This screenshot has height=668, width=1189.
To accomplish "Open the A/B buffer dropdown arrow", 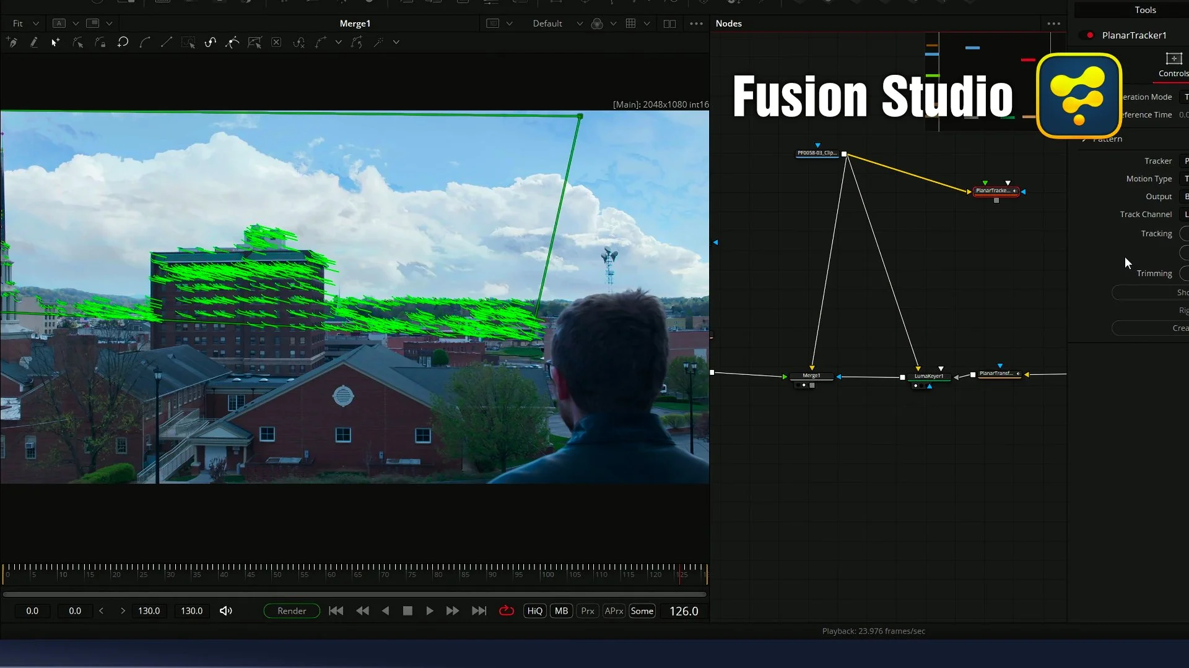I will (76, 24).
